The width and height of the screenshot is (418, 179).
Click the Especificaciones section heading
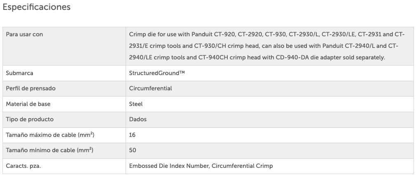37,7
